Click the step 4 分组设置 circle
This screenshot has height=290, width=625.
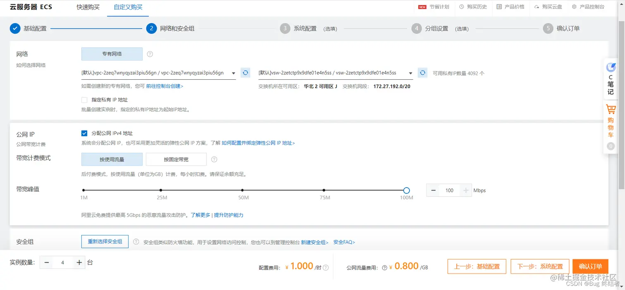click(417, 29)
